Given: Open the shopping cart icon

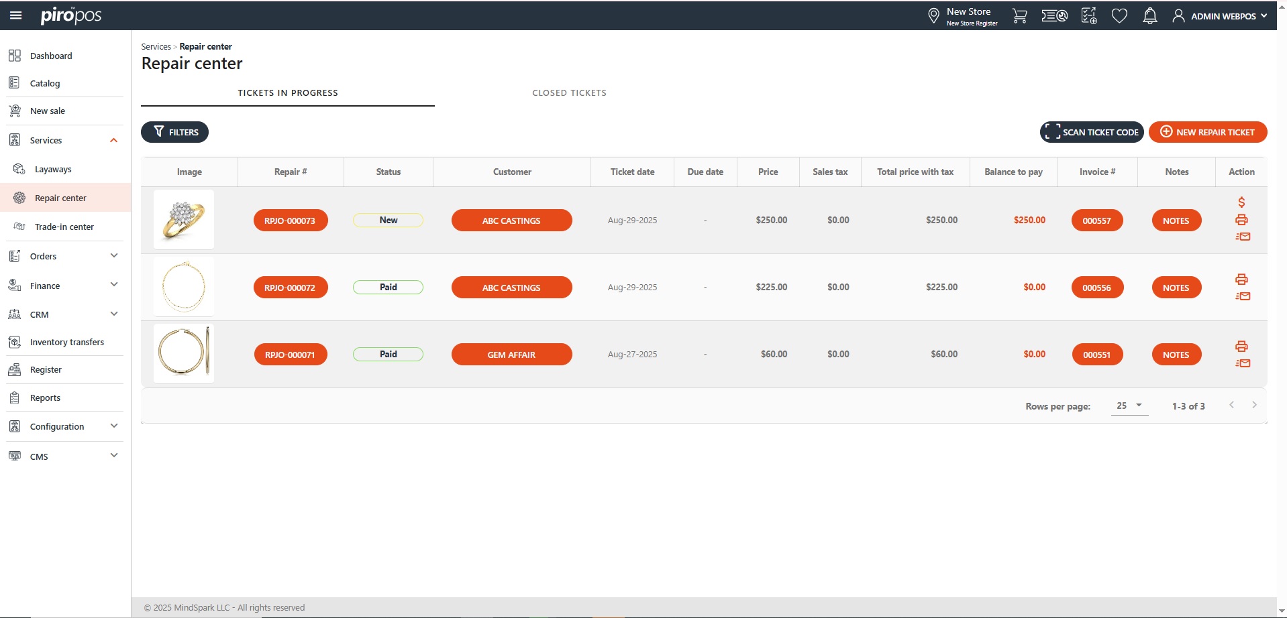Looking at the screenshot, I should (x=1019, y=16).
